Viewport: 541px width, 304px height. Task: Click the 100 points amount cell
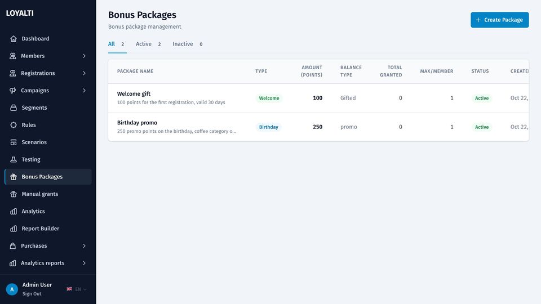(x=317, y=98)
